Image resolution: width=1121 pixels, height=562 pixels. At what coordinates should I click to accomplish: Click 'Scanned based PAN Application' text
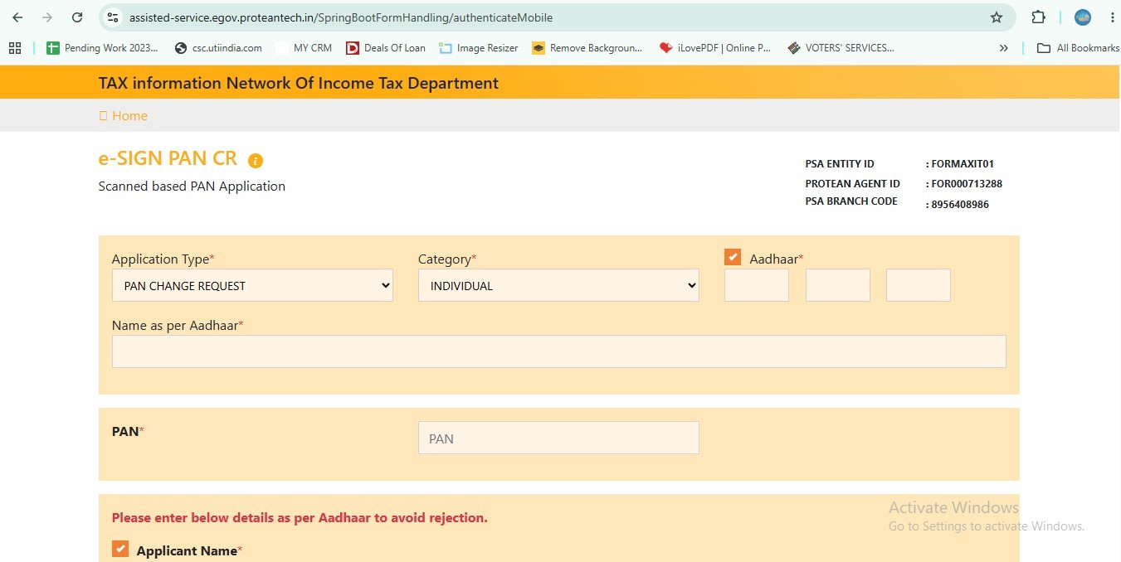[x=192, y=187]
